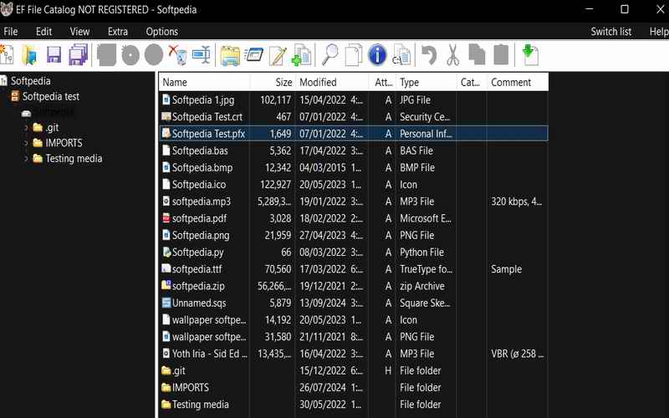Viewport: 669px width, 418px height.
Task: Click the add files green plus icon
Action: (x=302, y=55)
